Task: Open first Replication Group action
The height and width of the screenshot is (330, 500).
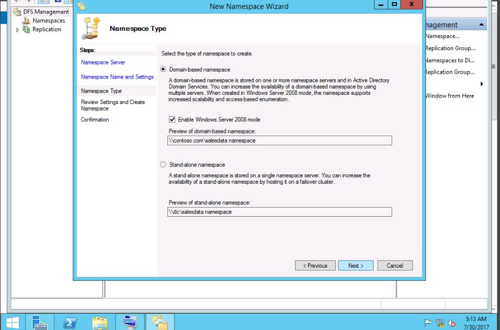Action: point(450,48)
